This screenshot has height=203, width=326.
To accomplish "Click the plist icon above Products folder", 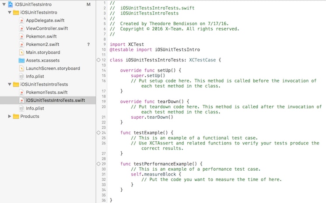I will click(x=21, y=108).
